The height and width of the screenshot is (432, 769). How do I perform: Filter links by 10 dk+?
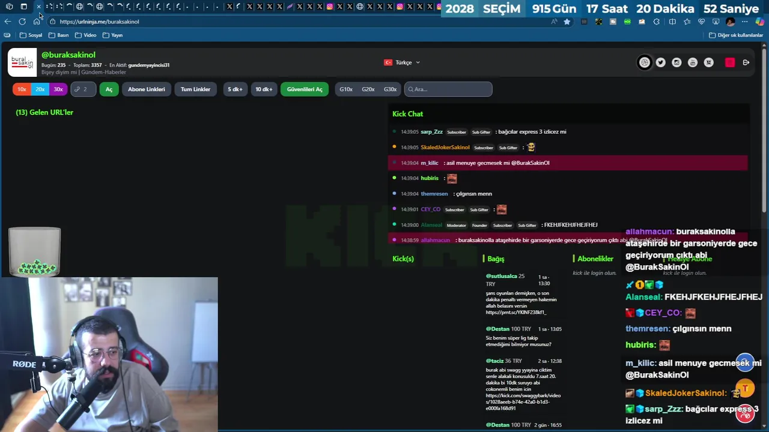point(264,89)
